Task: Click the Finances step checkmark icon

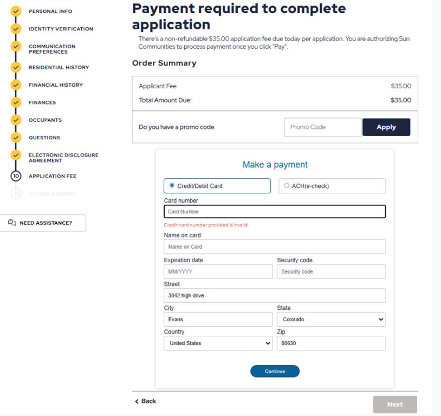Action: tap(16, 102)
